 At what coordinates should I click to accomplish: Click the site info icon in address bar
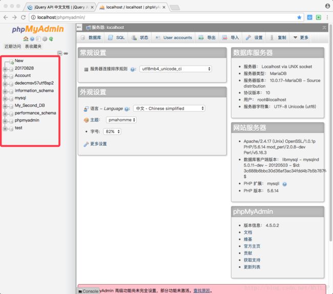[x=33, y=17]
